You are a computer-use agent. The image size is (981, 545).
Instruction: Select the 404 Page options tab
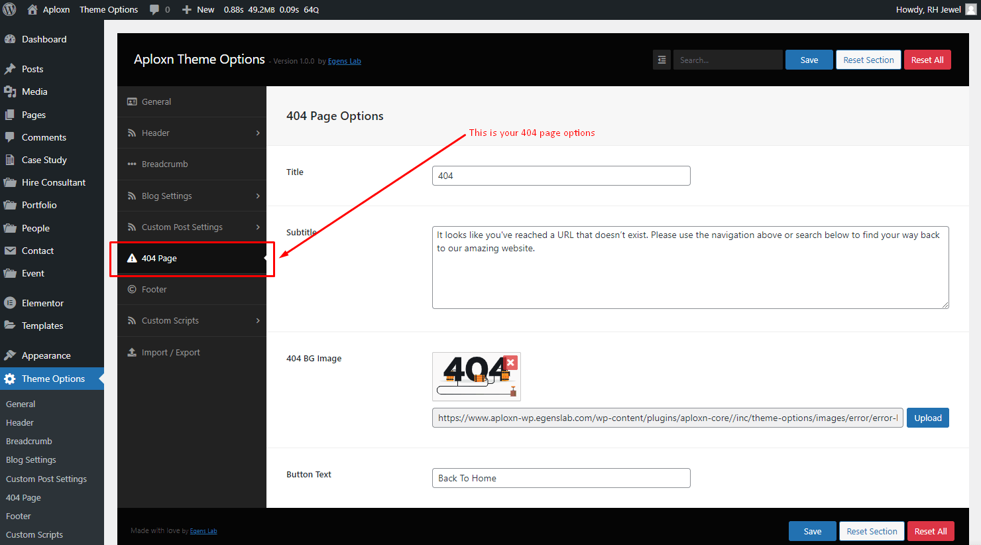tap(192, 258)
